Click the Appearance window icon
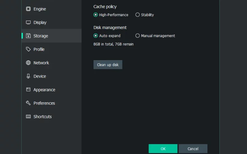The image size is (247, 154). [28, 89]
